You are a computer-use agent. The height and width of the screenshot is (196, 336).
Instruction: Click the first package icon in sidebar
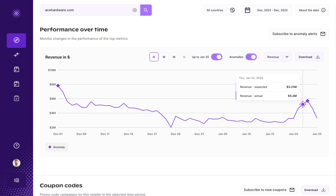(x=16, y=69)
